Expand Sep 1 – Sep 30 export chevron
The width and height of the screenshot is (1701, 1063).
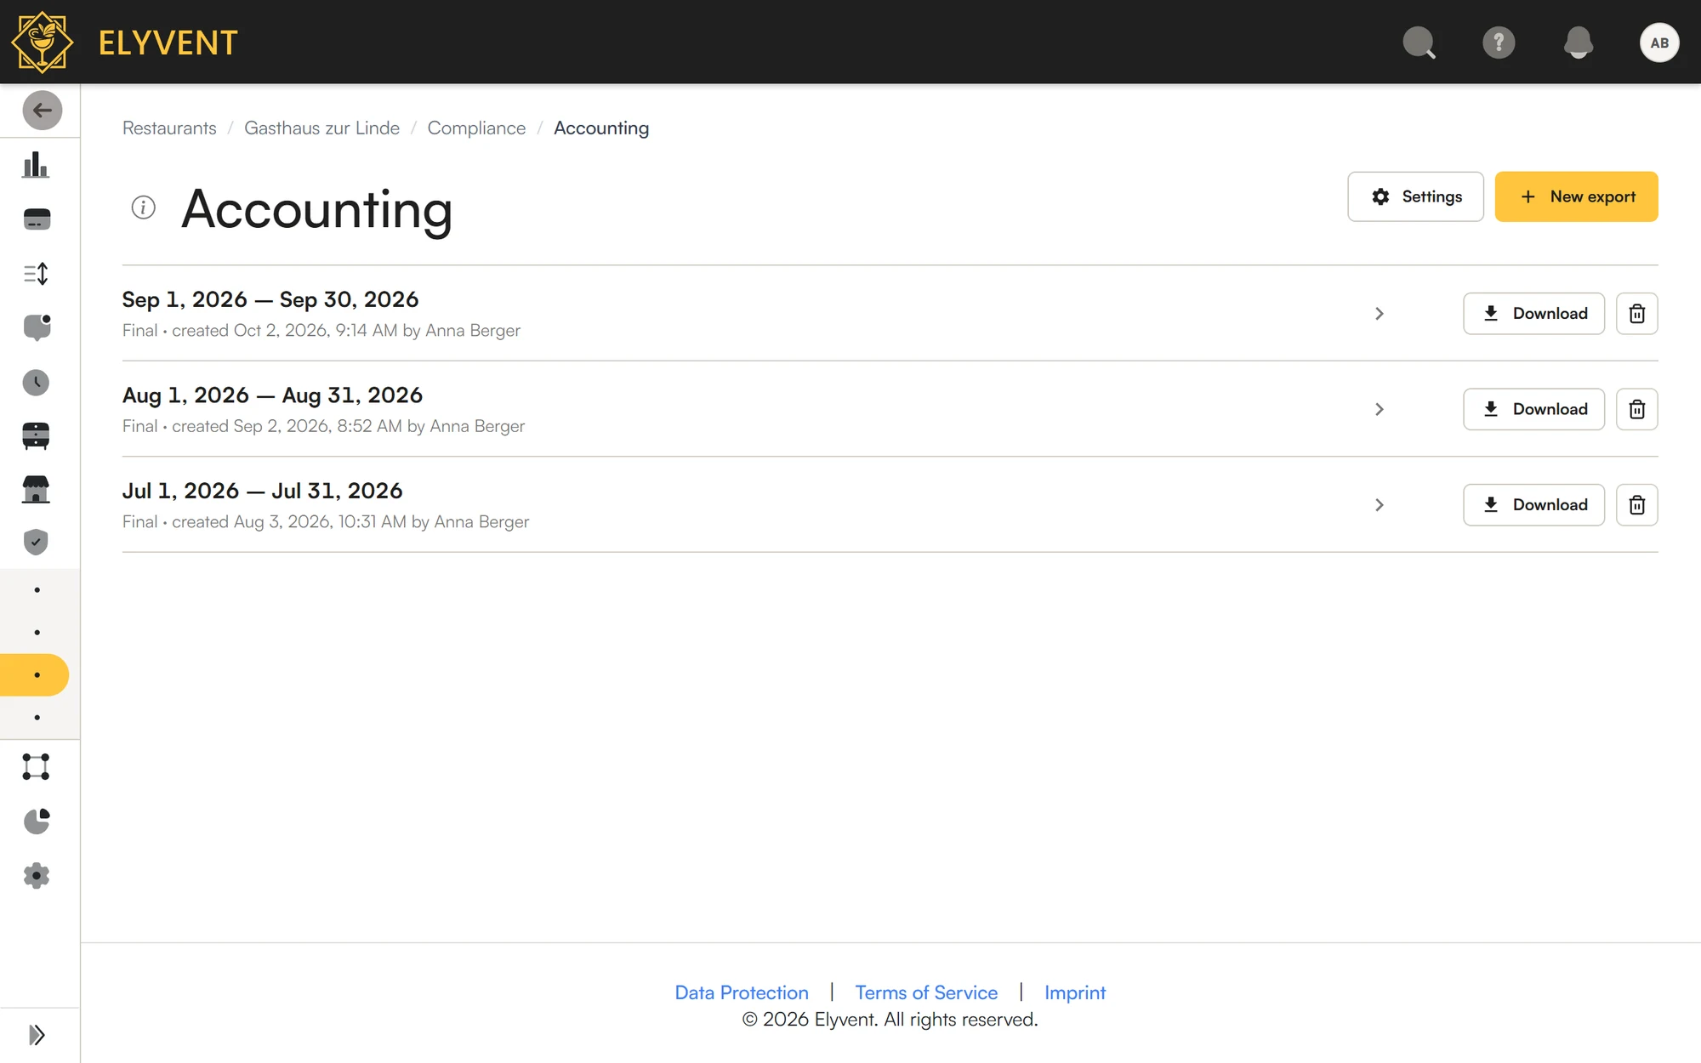(1379, 314)
